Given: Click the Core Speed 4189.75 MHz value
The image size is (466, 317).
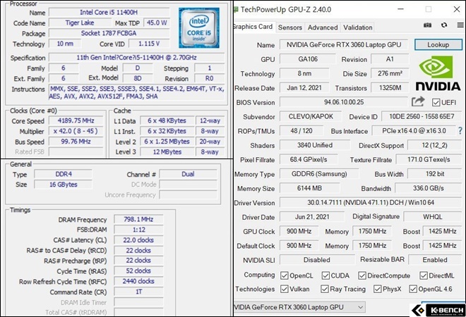Looking at the screenshot, I should 76,120.
